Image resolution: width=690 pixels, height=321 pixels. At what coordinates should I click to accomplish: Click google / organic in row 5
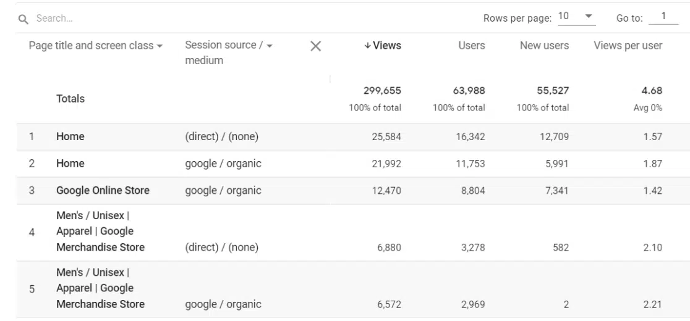coord(223,304)
